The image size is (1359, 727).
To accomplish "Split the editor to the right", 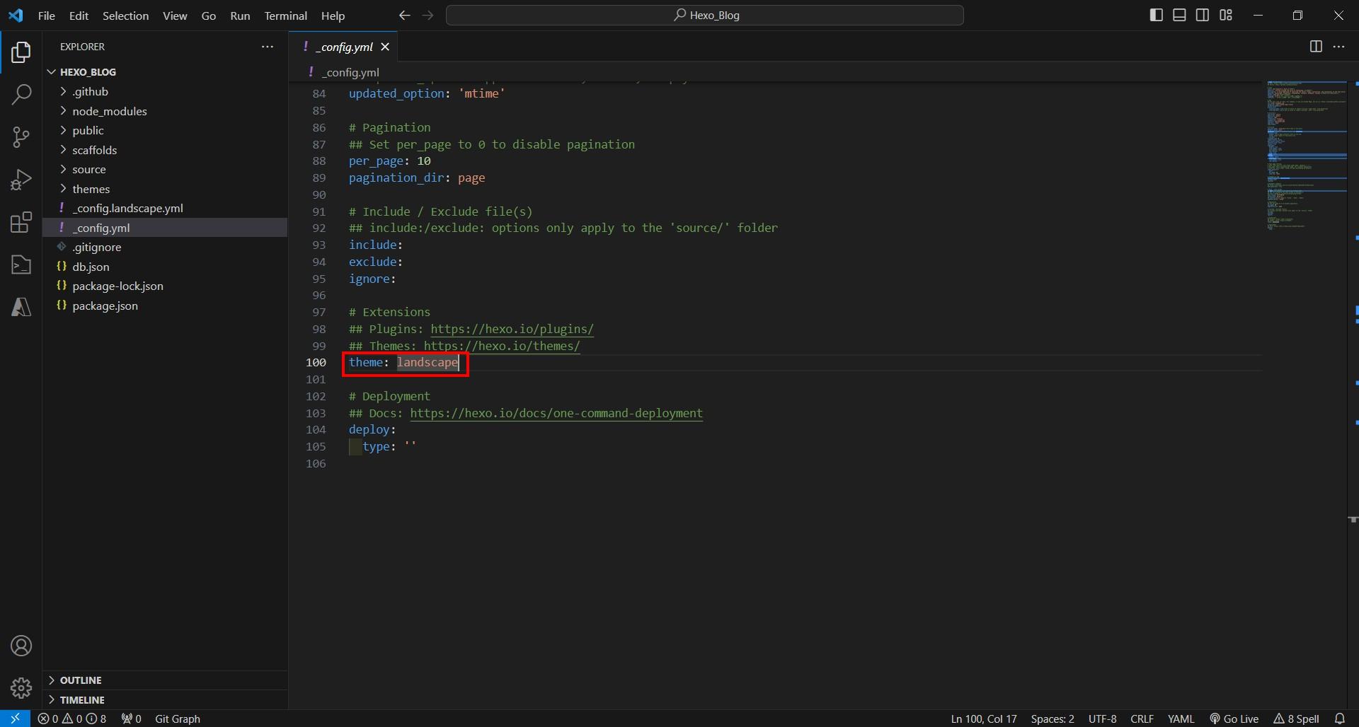I will pyautogui.click(x=1316, y=47).
